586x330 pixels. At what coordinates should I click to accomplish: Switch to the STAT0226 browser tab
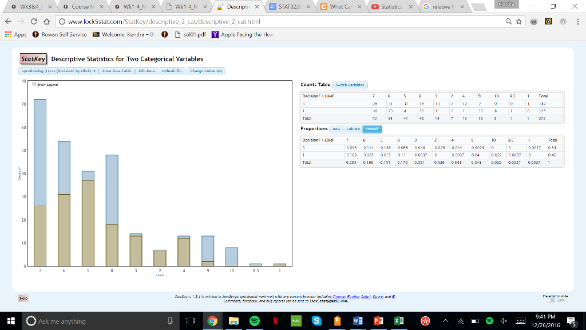[290, 7]
